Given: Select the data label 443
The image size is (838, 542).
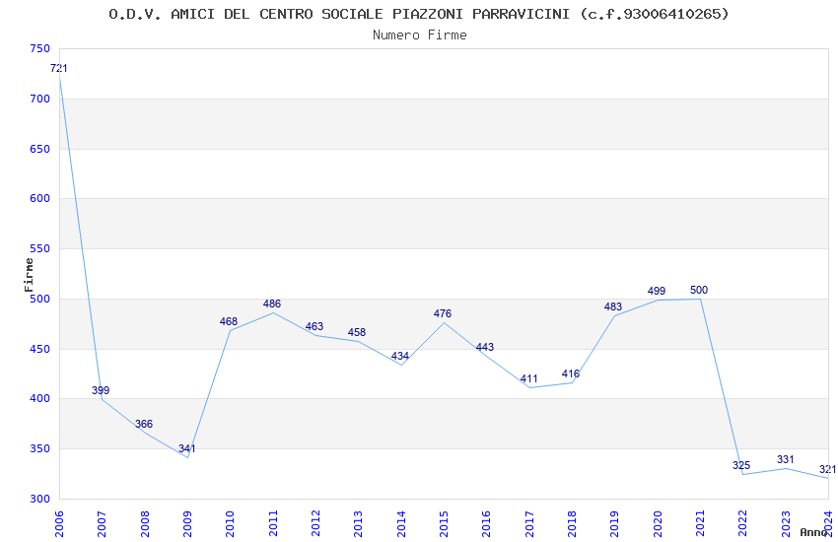Looking at the screenshot, I should pos(485,347).
